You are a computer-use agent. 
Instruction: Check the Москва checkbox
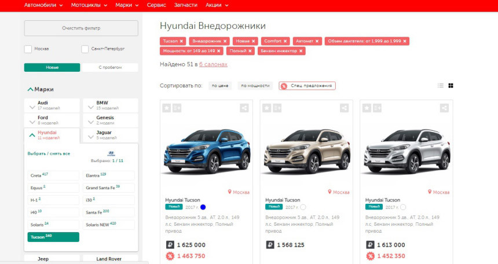coord(28,49)
